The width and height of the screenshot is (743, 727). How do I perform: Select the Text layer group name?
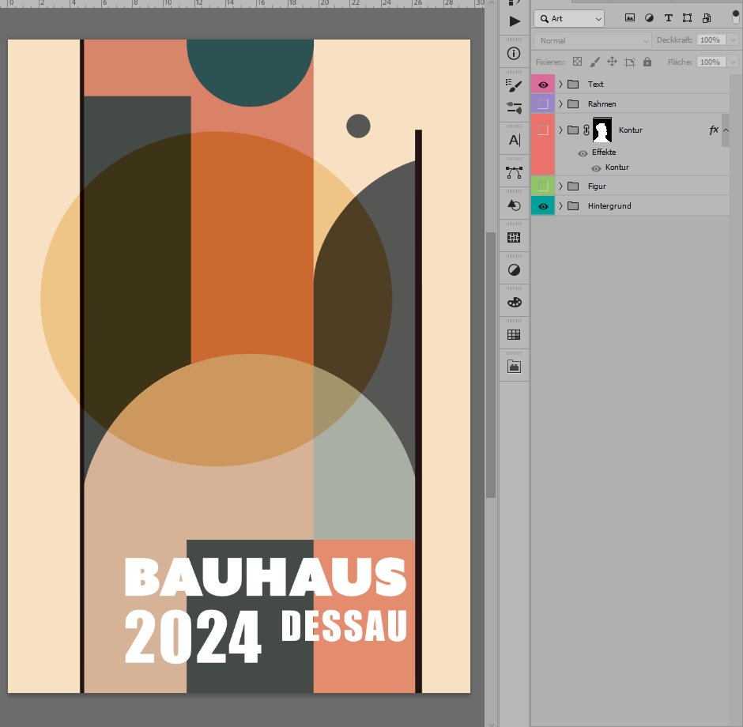pos(596,85)
